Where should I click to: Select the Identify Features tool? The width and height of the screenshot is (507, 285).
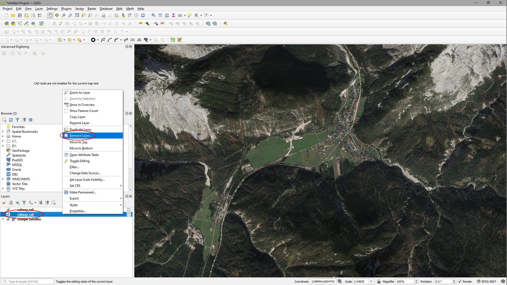153,15
